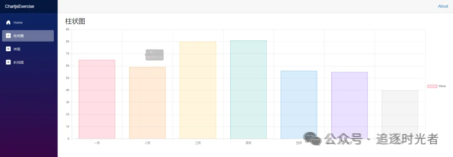
Task: Open the 折线图 sidebar menu item
Action: (x=28, y=63)
